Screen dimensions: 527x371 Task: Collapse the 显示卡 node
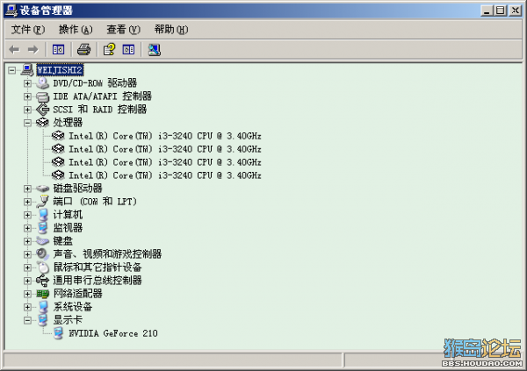(27, 320)
